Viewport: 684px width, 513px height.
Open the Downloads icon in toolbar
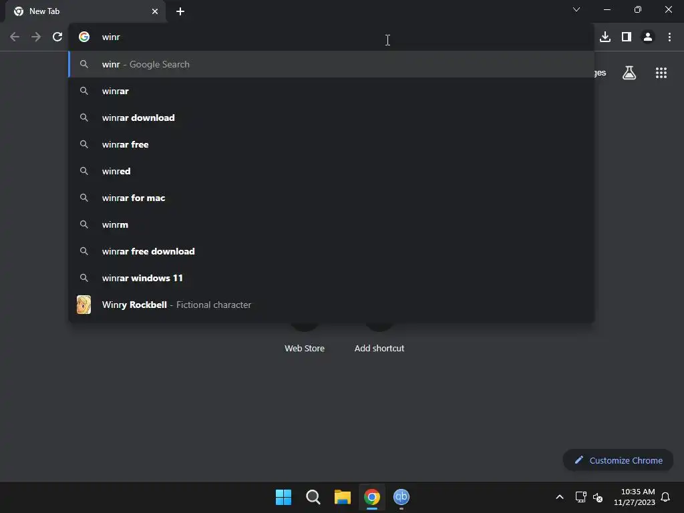pyautogui.click(x=605, y=37)
